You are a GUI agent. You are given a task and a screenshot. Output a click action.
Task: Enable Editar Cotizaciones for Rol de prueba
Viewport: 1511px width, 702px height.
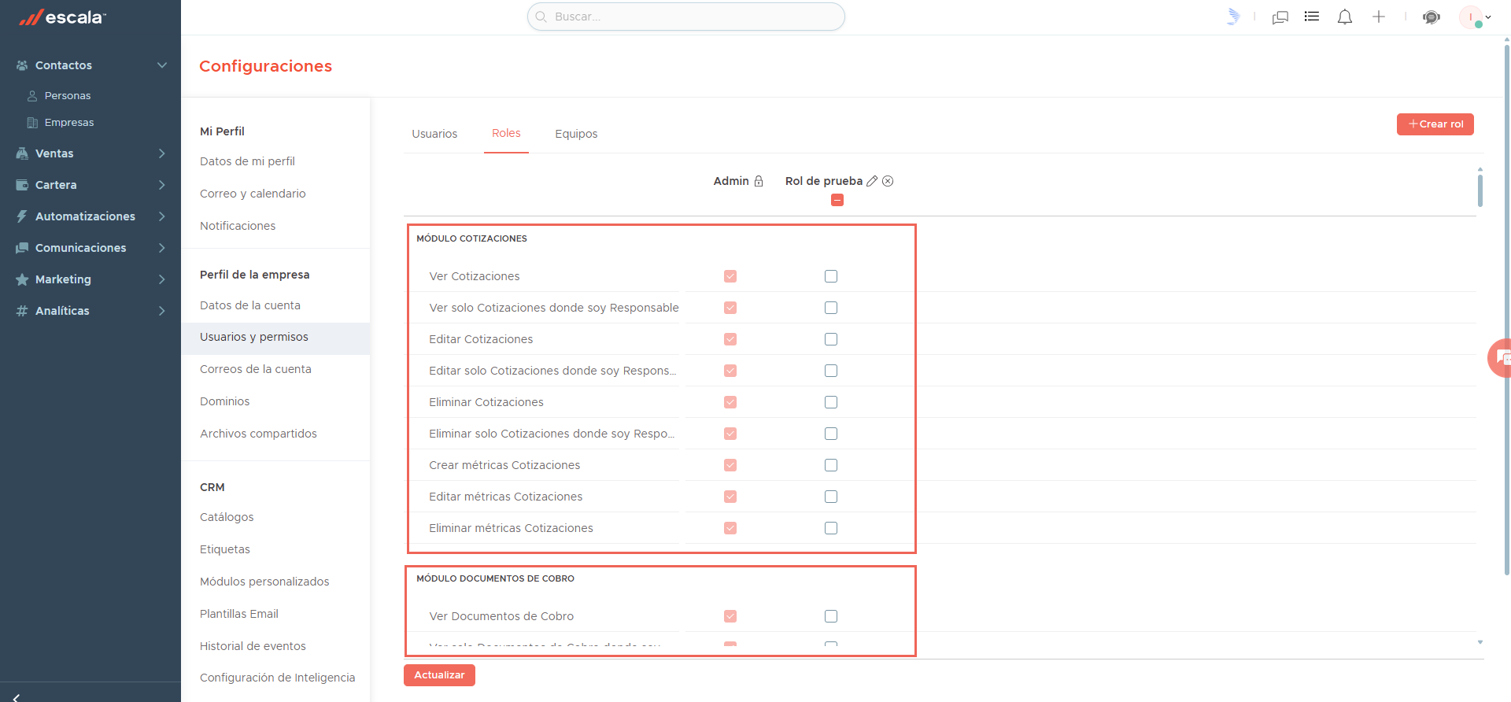[x=831, y=339]
